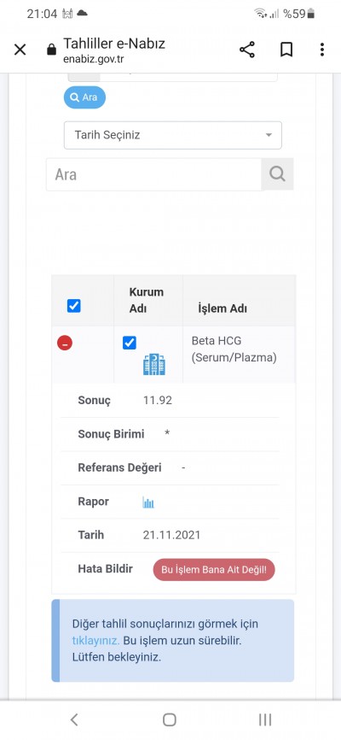Toggle the select-all checkbox in table header
Image resolution: width=341 pixels, height=740 pixels.
[74, 306]
